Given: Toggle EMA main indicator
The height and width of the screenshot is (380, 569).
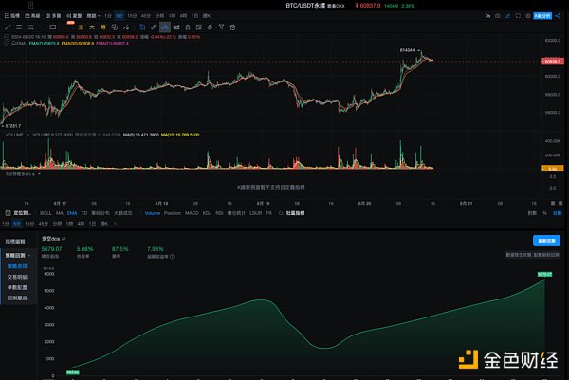Looking at the screenshot, I should pos(72,213).
